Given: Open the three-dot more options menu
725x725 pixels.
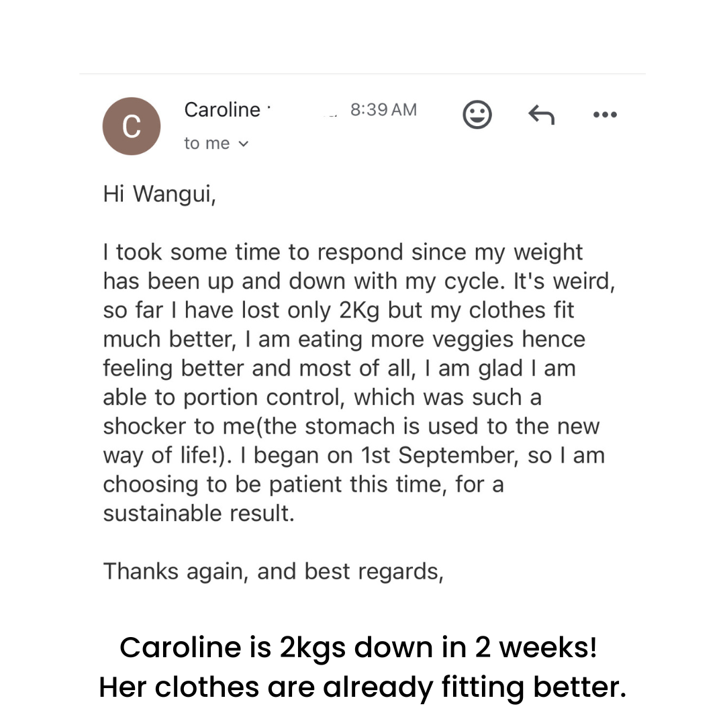Looking at the screenshot, I should tap(605, 114).
